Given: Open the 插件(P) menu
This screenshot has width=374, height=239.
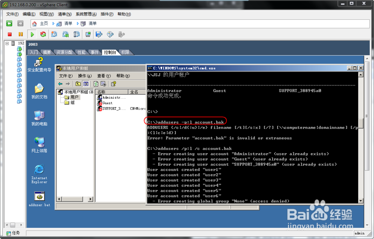Looking at the screenshot, I should (x=107, y=14).
